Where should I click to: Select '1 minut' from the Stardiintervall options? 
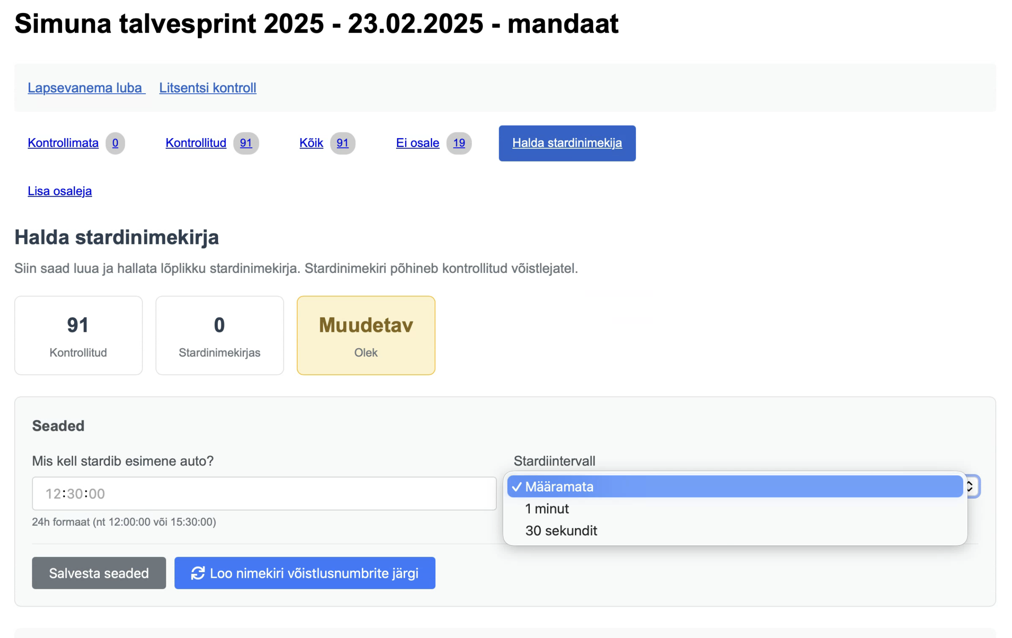point(546,508)
